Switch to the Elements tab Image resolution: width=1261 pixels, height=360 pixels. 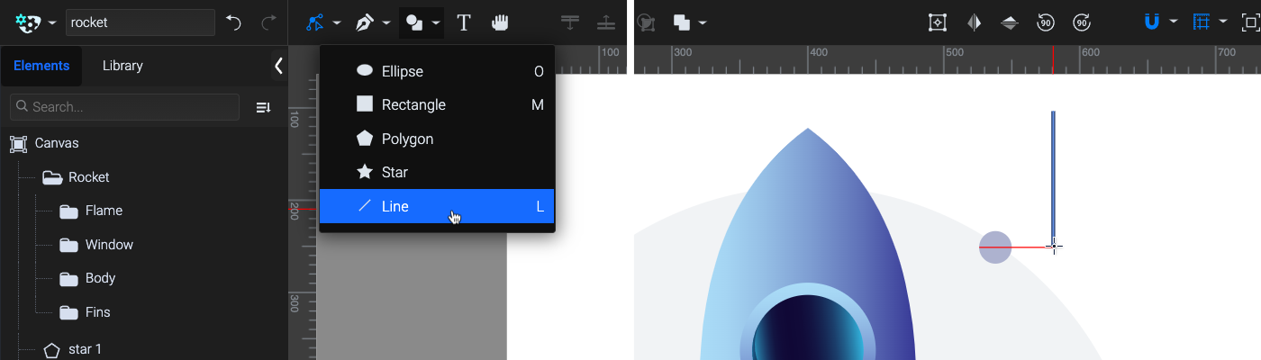[x=41, y=66]
